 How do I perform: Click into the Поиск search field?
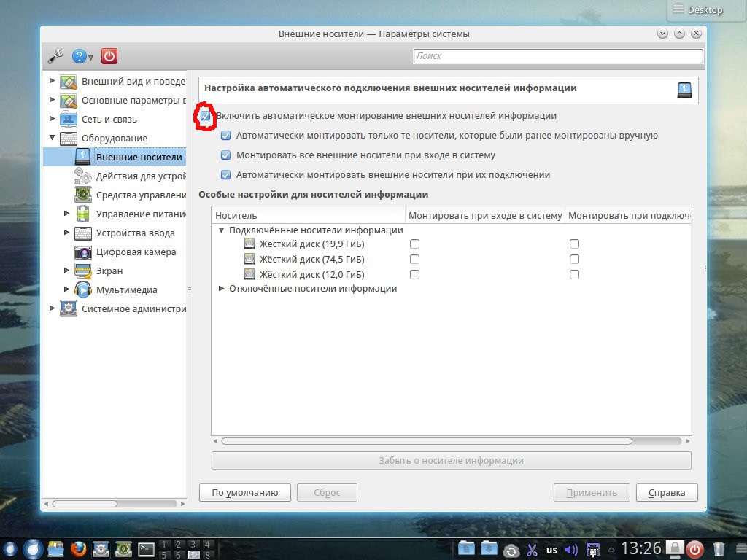click(x=558, y=55)
